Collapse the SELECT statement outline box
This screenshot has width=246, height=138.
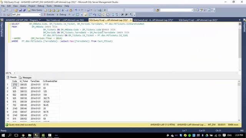point(10,24)
